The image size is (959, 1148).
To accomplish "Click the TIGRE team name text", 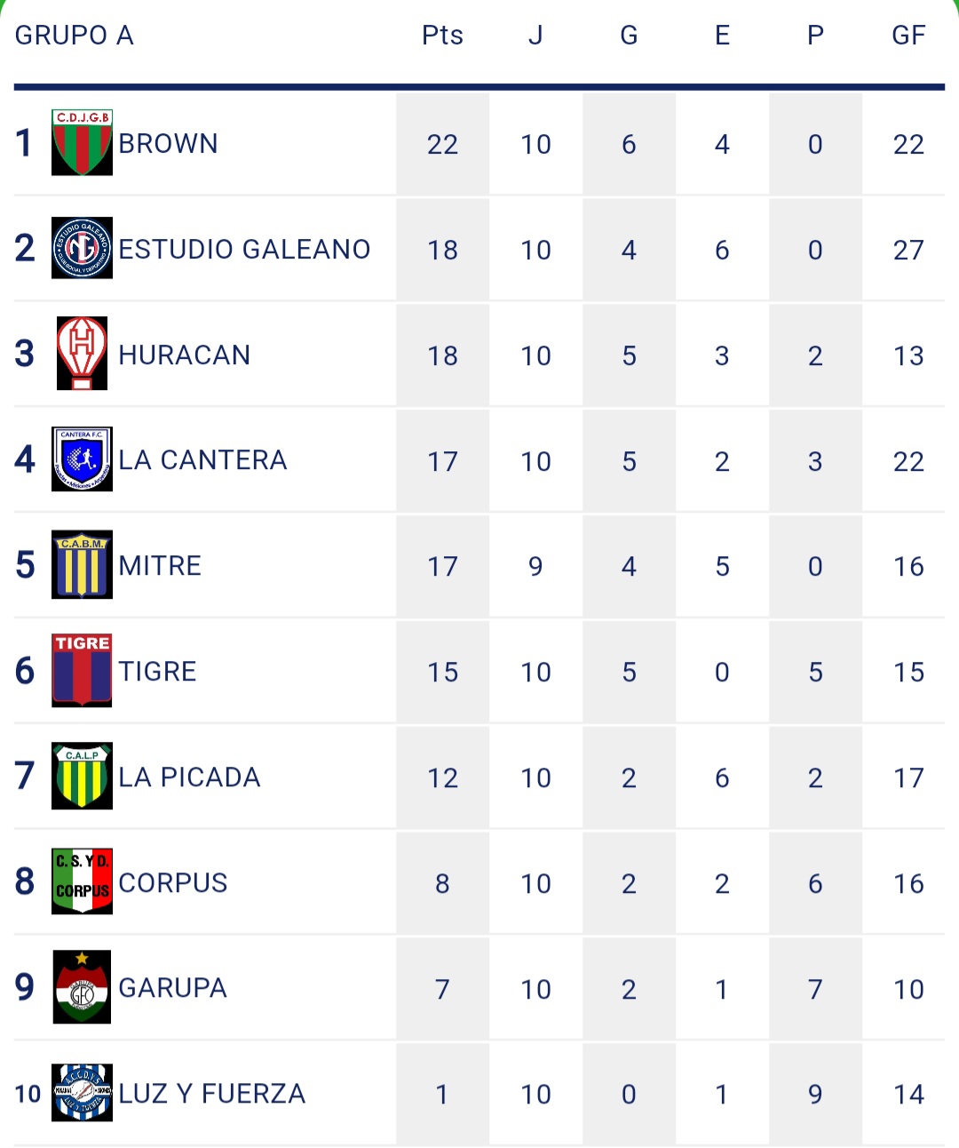I will click(158, 672).
